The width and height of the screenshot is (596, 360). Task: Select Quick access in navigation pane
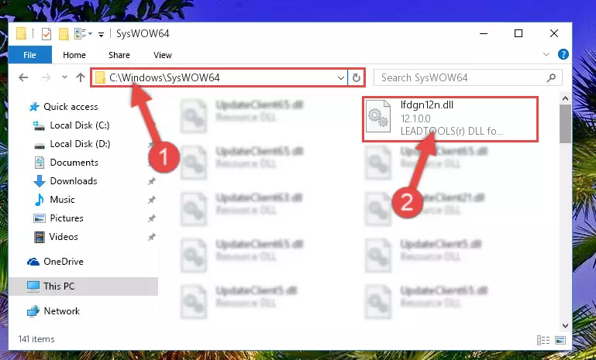click(71, 107)
